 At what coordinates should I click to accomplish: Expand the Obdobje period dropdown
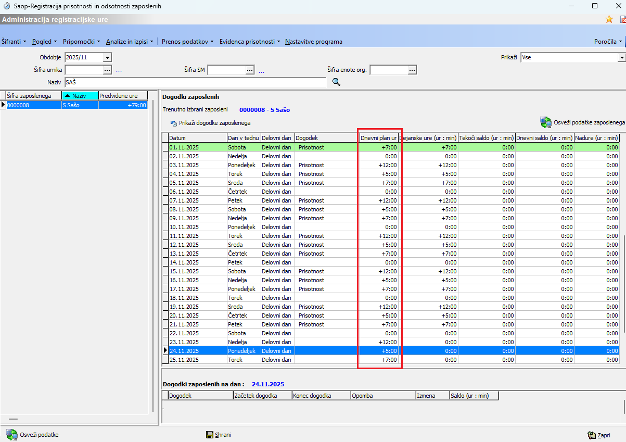(x=107, y=57)
